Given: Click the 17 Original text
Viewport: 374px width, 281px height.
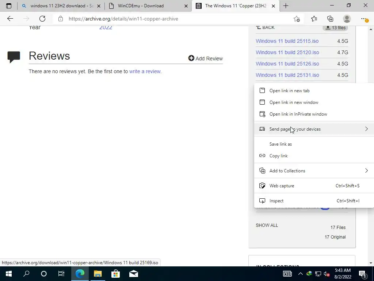Looking at the screenshot, I should coord(335,237).
